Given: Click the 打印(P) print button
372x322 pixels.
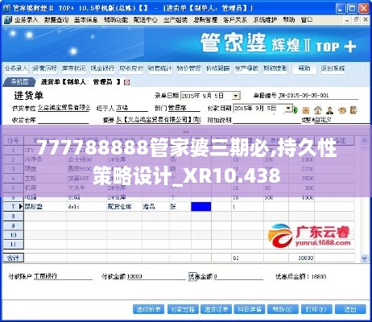Looking at the screenshot, I should point(316,309).
